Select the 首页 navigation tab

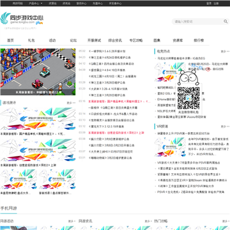[x=10, y=40]
